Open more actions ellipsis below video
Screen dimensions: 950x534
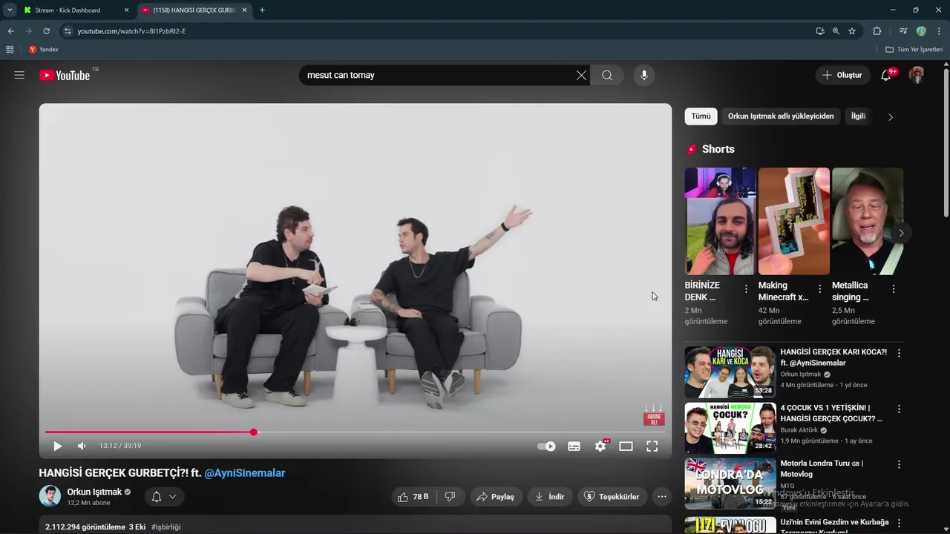[x=662, y=497]
